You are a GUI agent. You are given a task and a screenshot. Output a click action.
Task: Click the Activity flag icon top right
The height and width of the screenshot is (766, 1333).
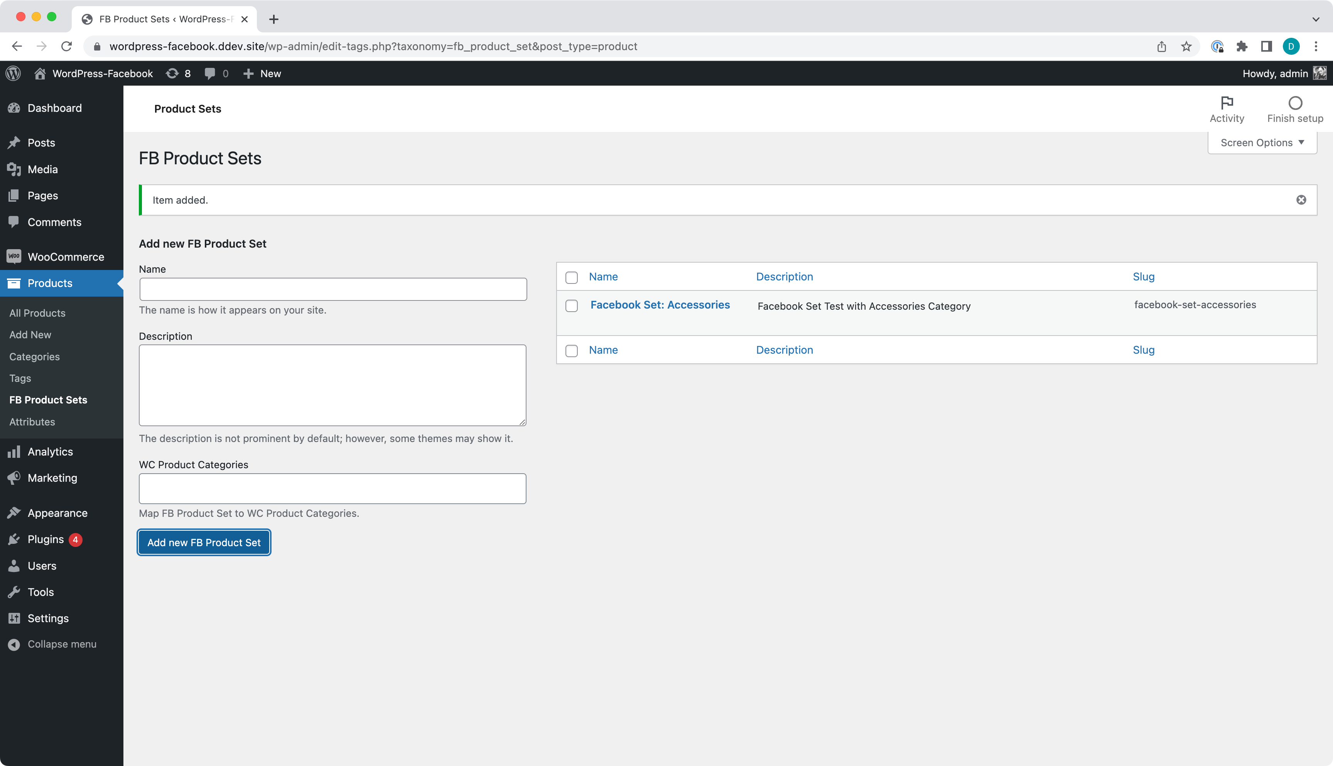point(1227,103)
